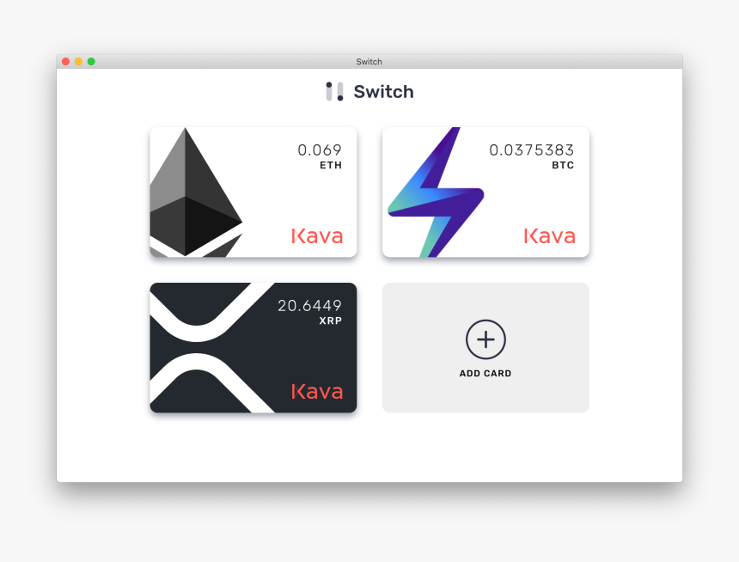
Task: Click the BTC currency label
Action: [563, 165]
